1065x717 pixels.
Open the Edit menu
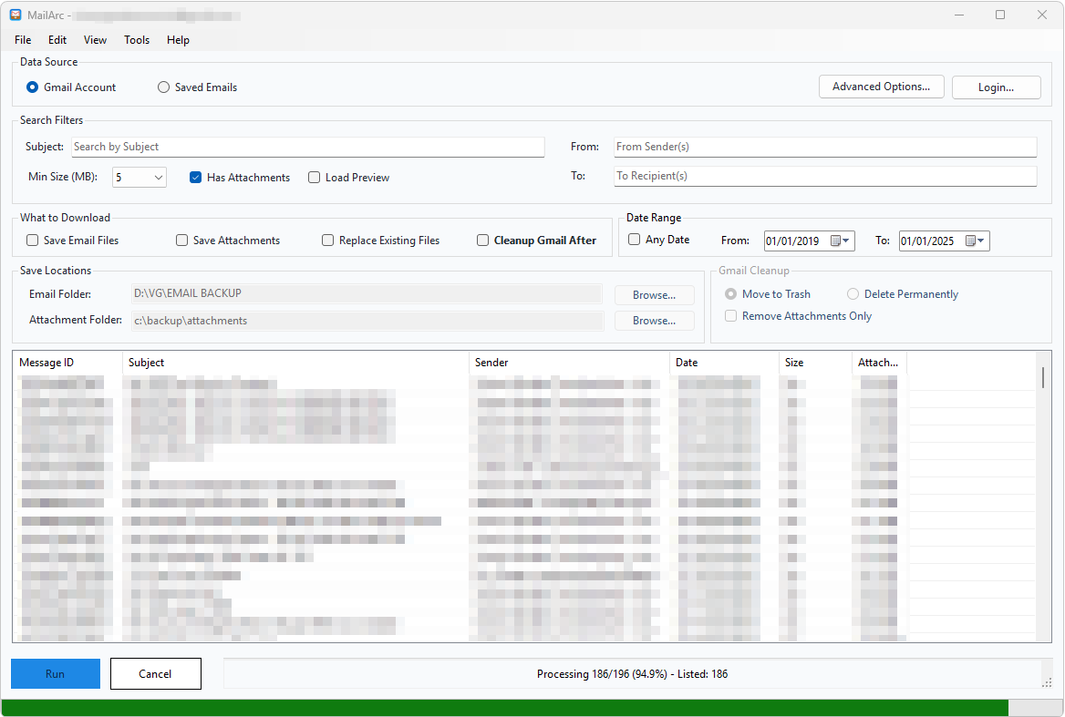(x=57, y=40)
